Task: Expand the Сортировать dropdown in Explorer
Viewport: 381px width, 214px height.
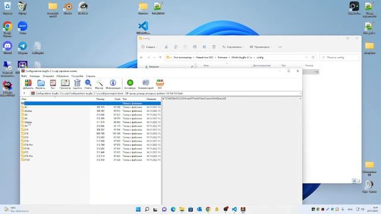Action: tap(233, 47)
